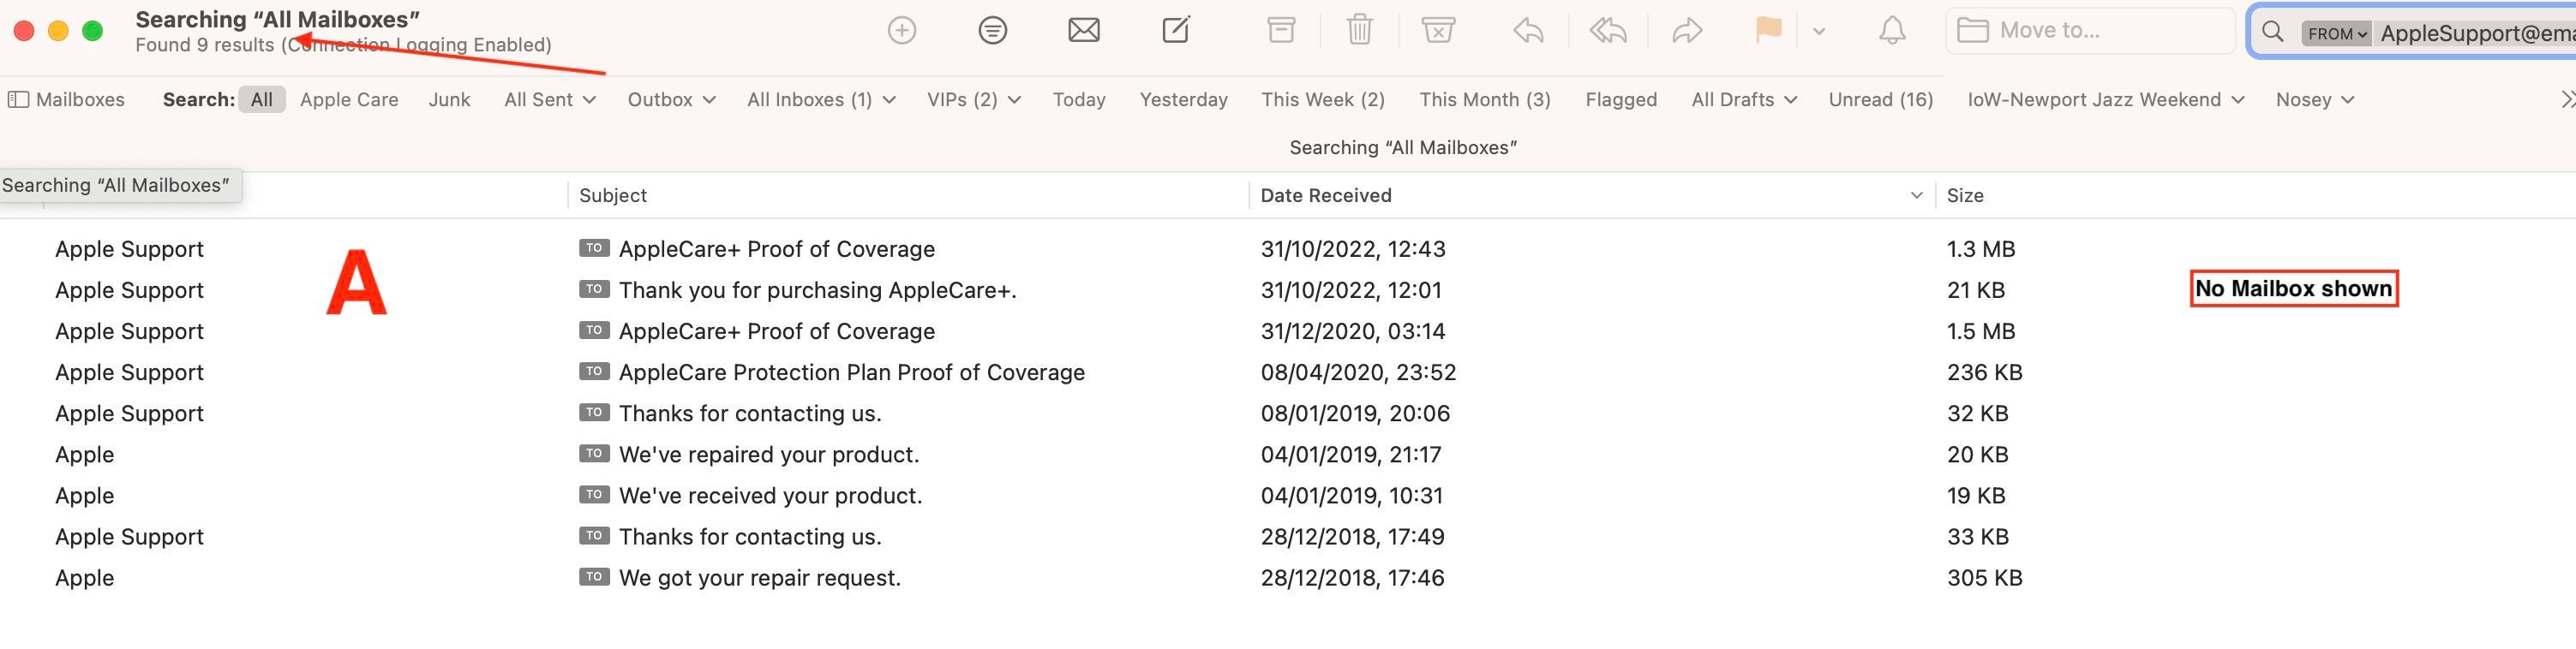Image resolution: width=2576 pixels, height=649 pixels.
Task: Click the Mute bell icon
Action: pyautogui.click(x=1892, y=30)
